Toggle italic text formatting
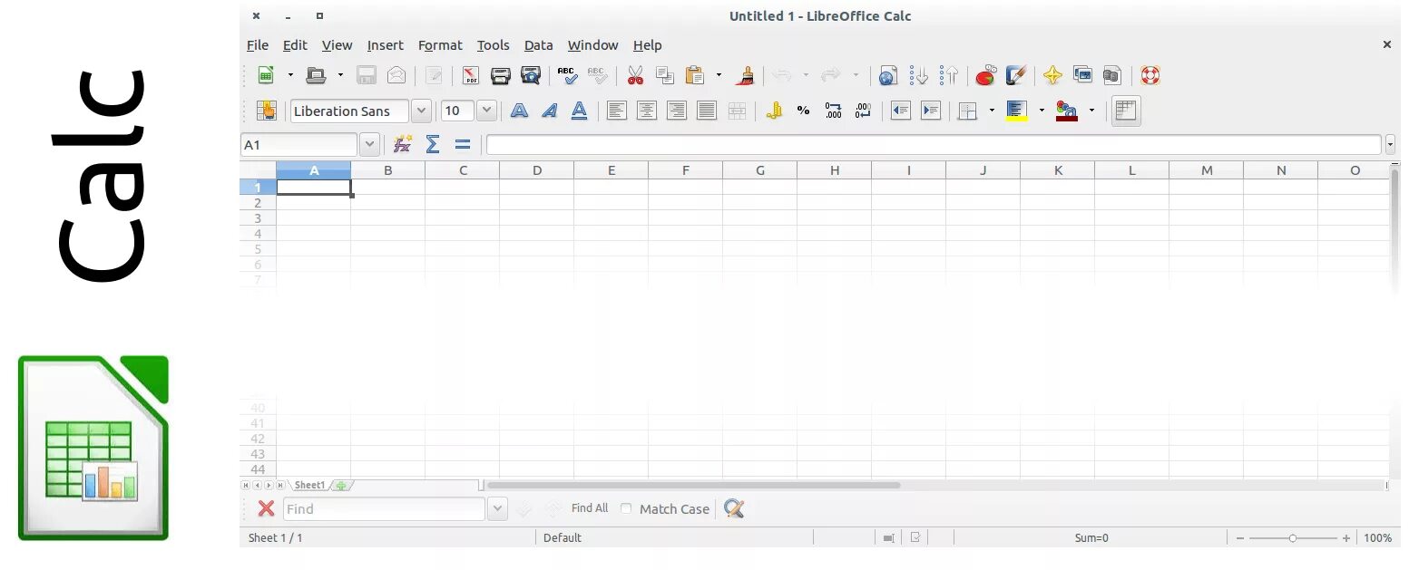1409x570 pixels. click(549, 111)
